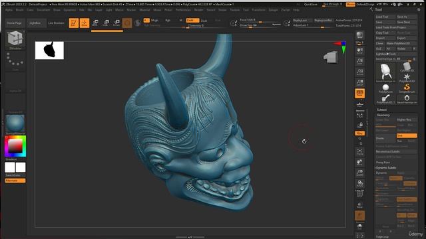Expand the Subtool section

[x=381, y=110]
